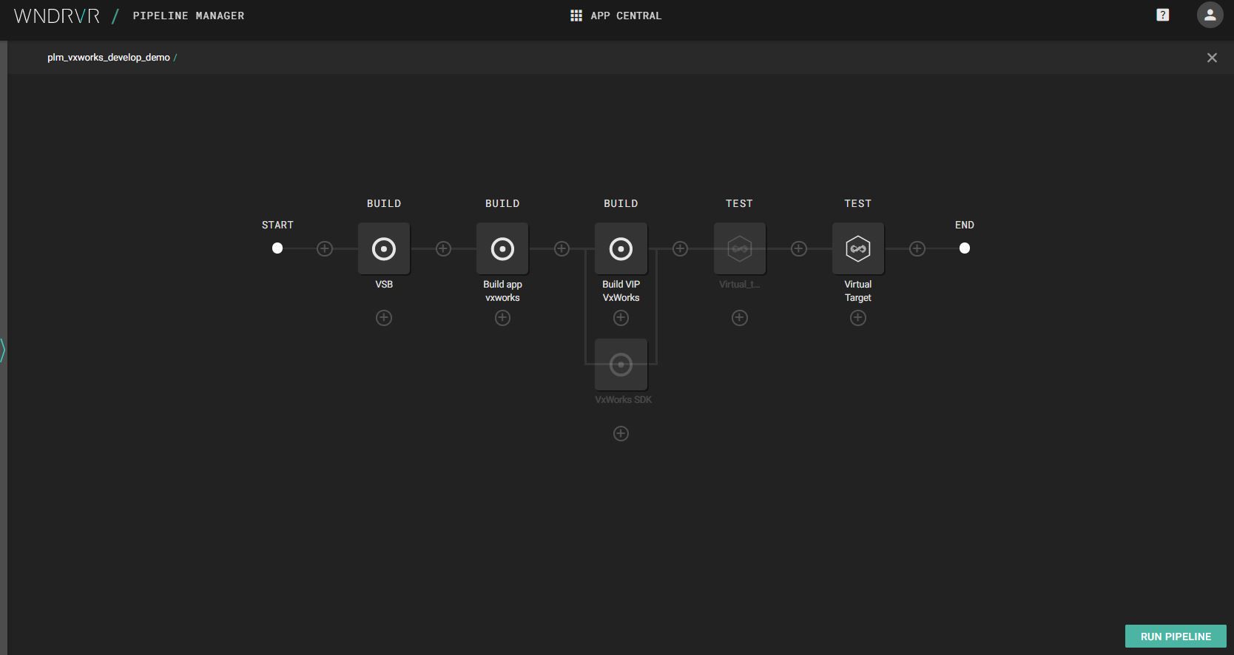Add a parallel job below Virtual Target
The height and width of the screenshot is (655, 1234).
pyautogui.click(x=857, y=318)
